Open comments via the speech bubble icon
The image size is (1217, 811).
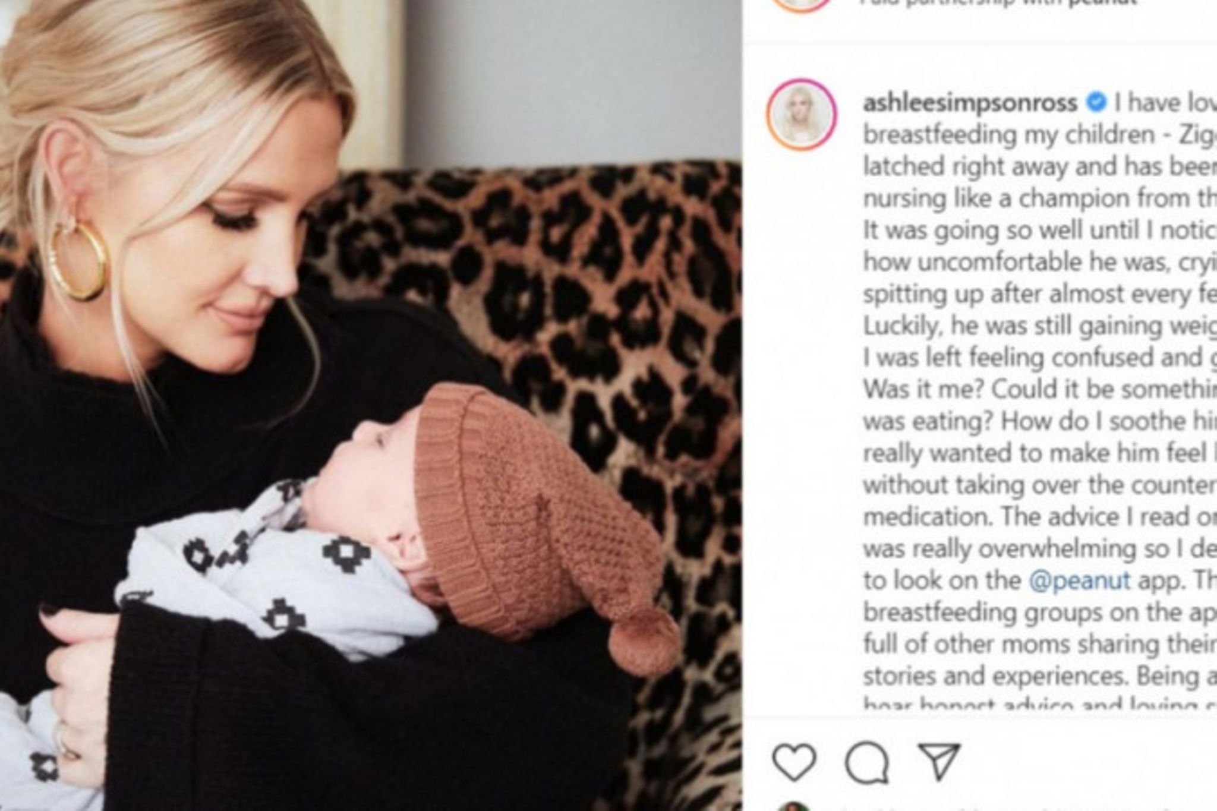tap(867, 762)
